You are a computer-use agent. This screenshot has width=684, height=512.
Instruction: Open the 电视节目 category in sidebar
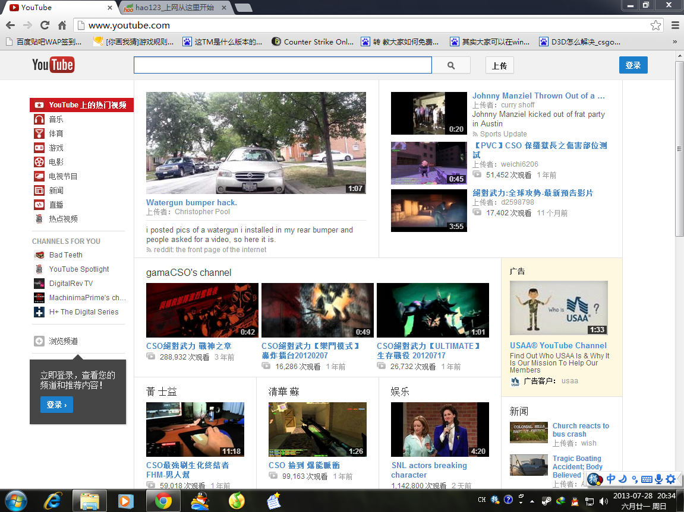[63, 176]
